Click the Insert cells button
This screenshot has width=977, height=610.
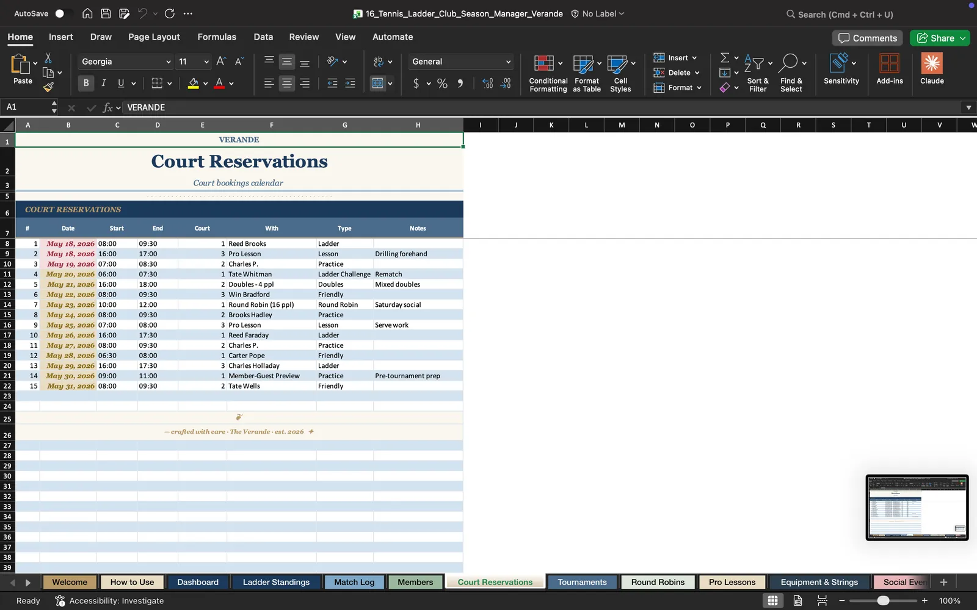[675, 58]
